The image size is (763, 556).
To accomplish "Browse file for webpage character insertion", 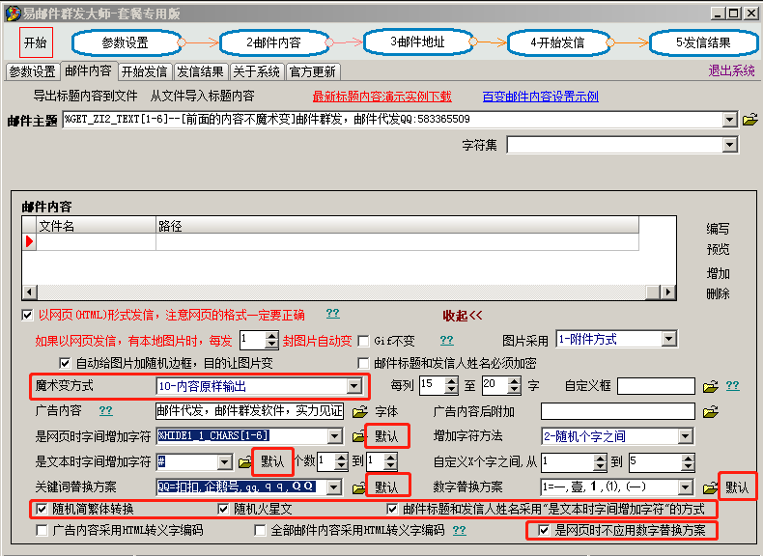I will click(358, 436).
